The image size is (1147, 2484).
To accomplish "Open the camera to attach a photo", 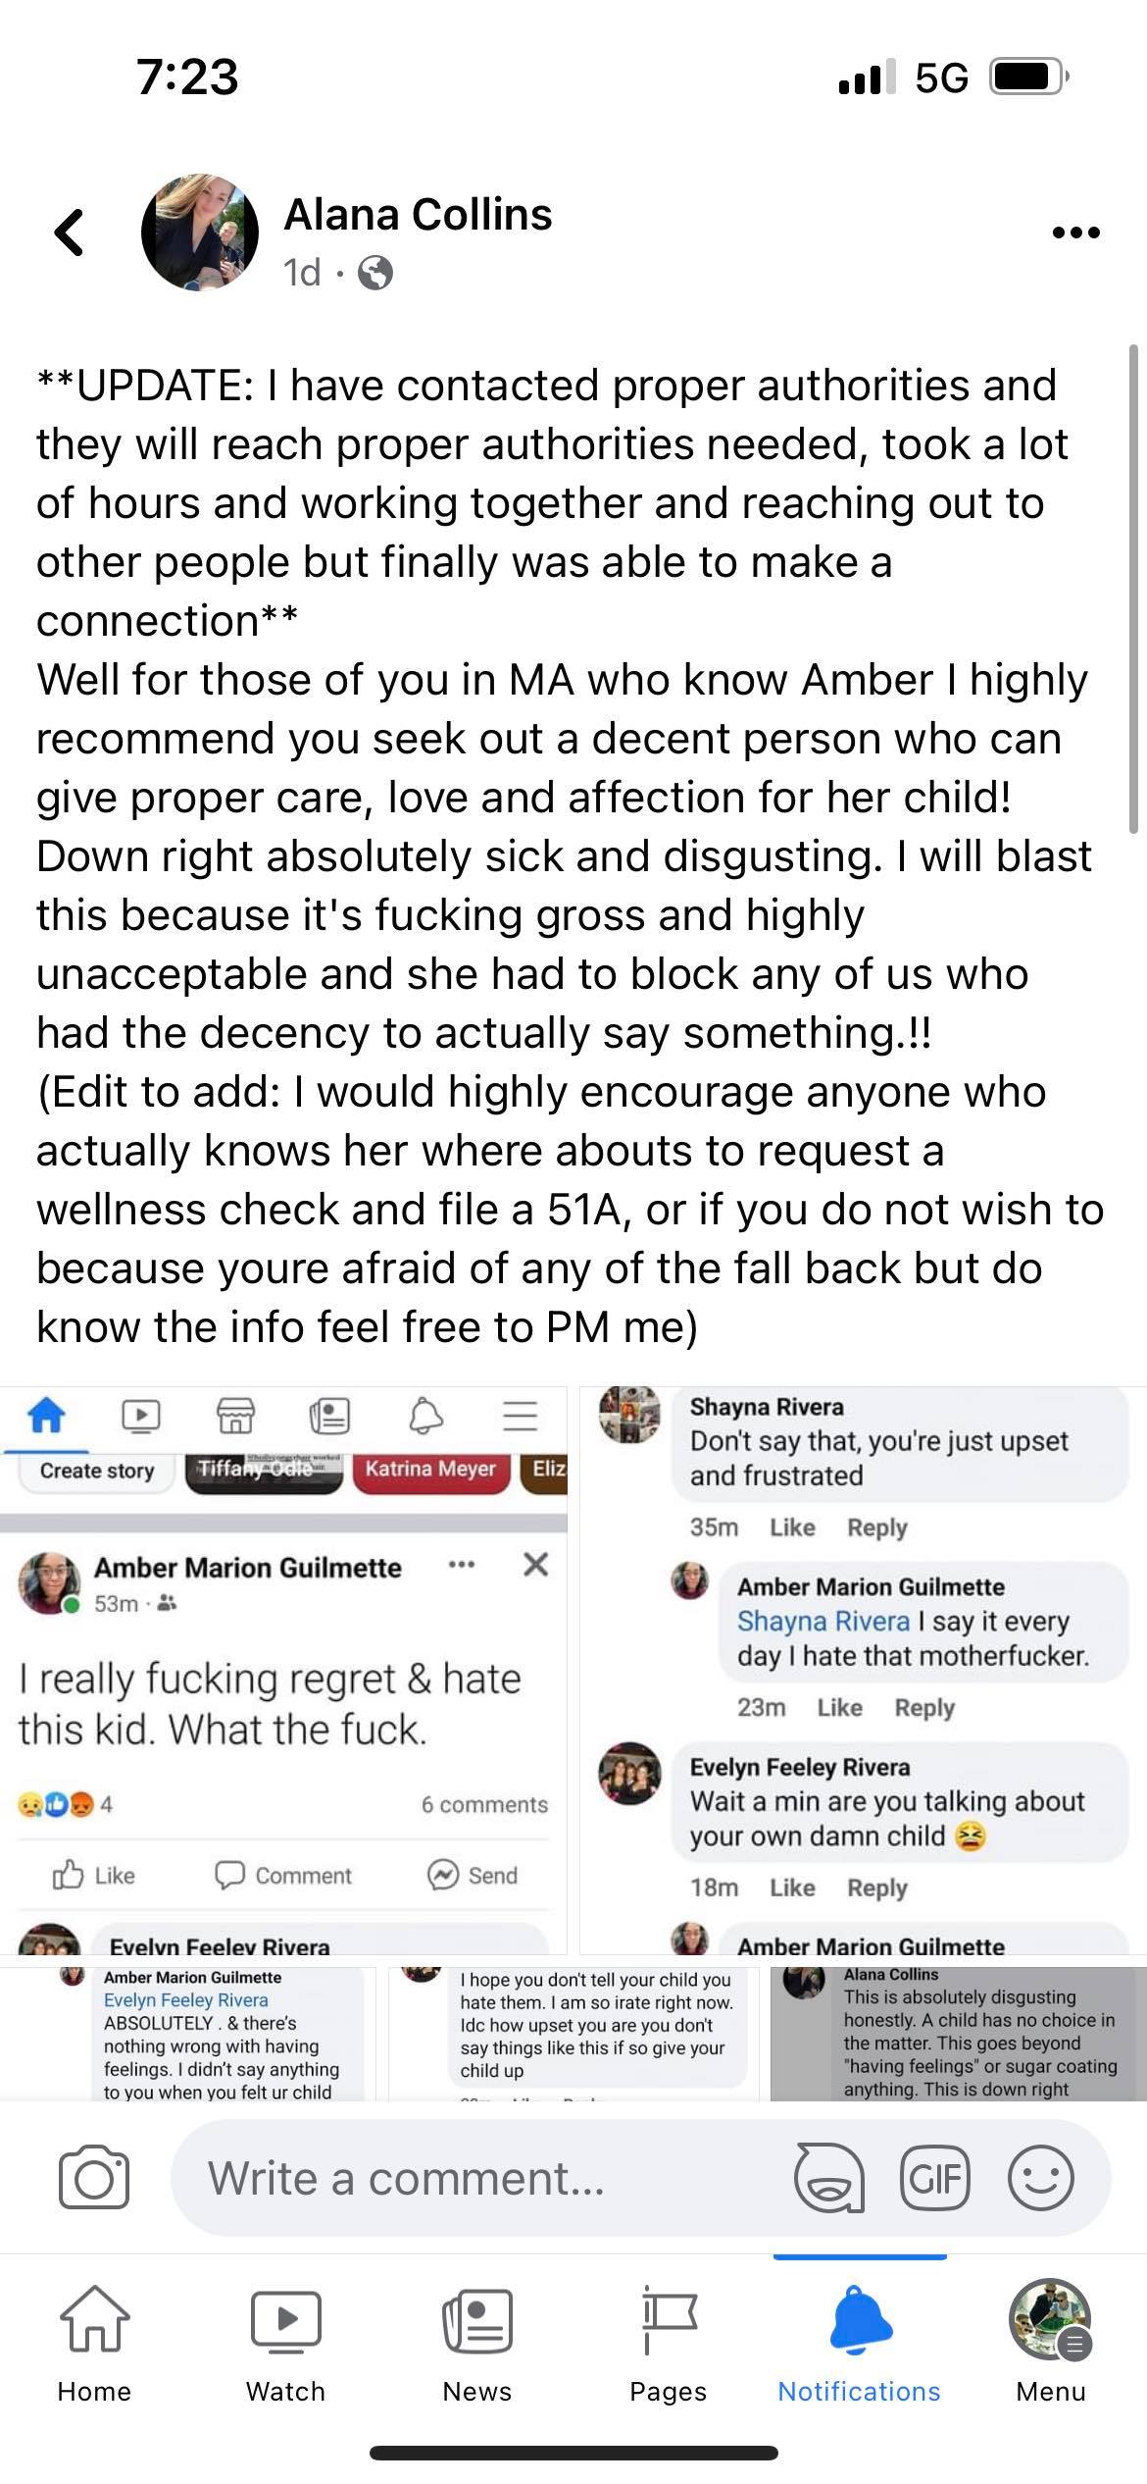I will point(94,2179).
